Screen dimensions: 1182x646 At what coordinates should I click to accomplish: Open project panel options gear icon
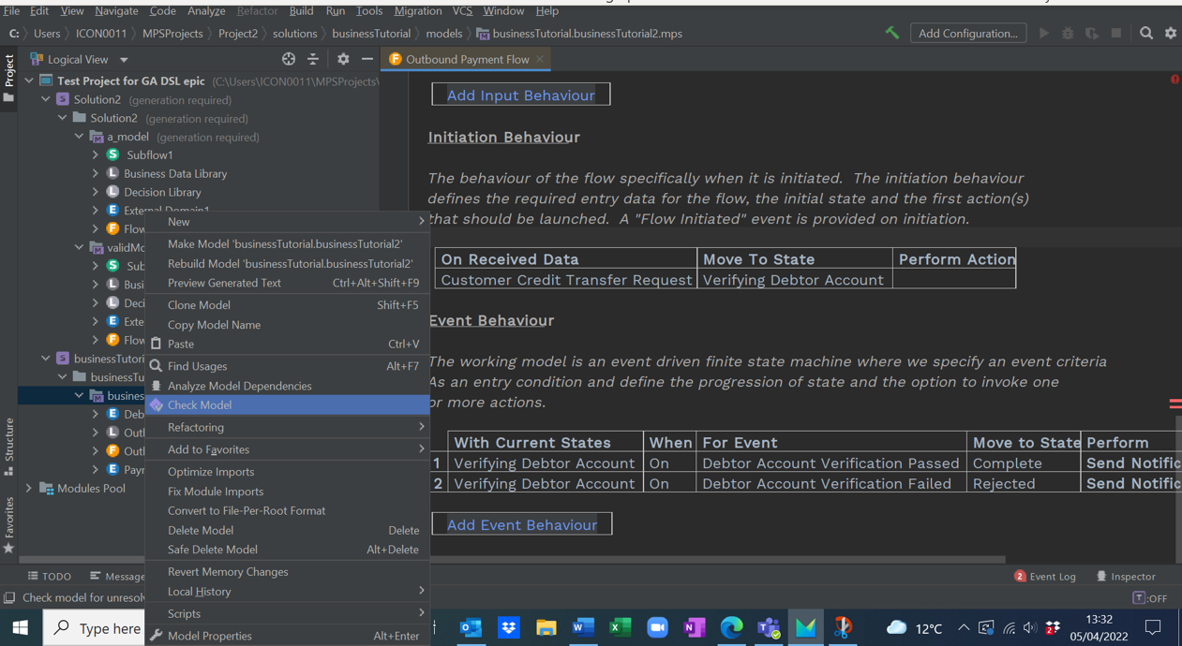343,59
